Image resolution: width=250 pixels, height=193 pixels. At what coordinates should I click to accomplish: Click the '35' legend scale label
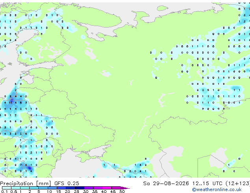coord(95,191)
